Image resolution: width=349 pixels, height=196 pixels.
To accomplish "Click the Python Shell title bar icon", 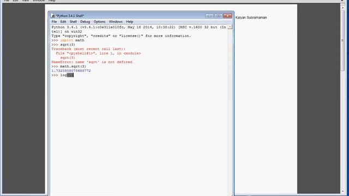I will tap(53, 16).
